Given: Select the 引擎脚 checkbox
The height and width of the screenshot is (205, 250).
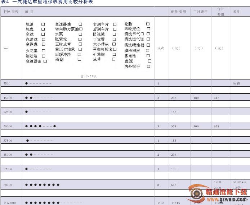Looking at the screenshot, I should pos(114,54).
